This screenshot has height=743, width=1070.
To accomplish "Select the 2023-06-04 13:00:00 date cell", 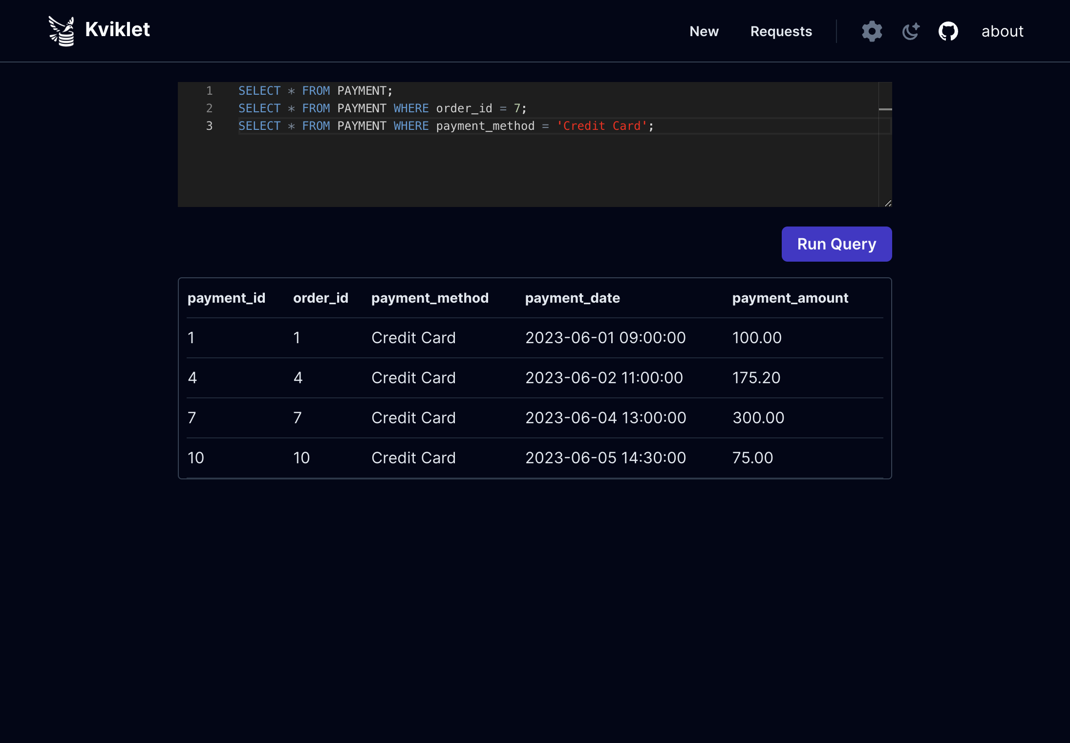I will 605,418.
